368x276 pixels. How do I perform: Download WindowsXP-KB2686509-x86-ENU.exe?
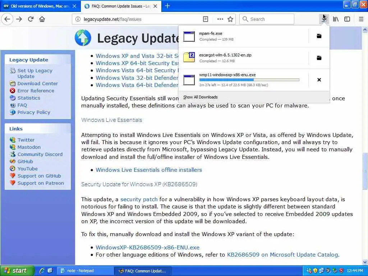(148, 248)
